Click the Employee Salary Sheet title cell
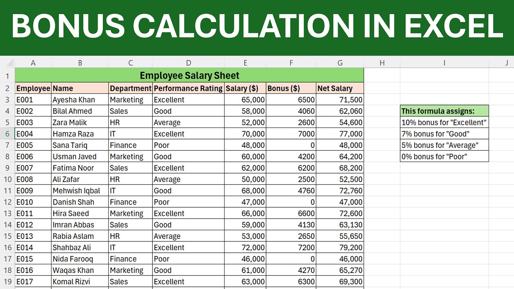Screen dimensions: 514x289 coord(190,75)
